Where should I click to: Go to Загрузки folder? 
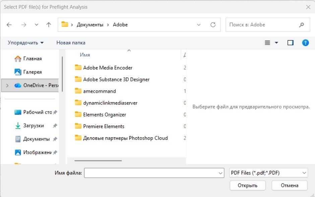click(33, 126)
